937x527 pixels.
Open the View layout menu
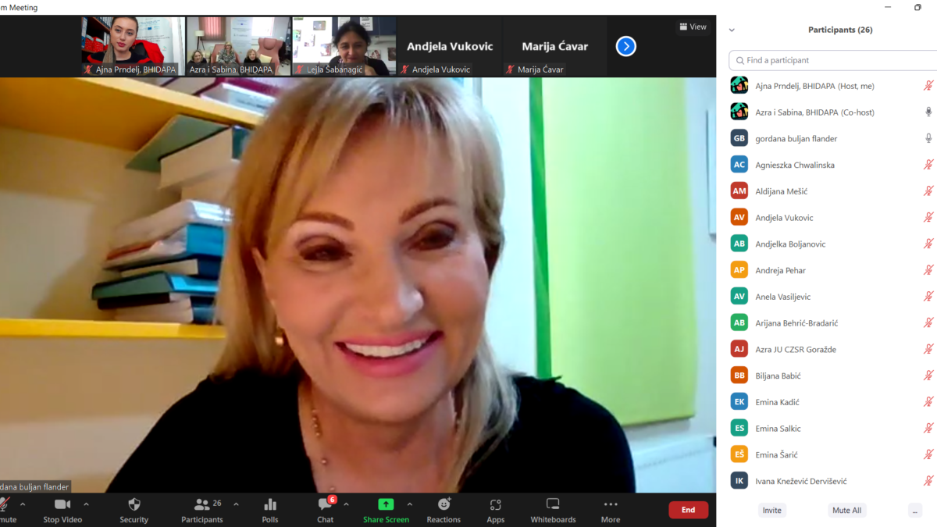coord(693,27)
